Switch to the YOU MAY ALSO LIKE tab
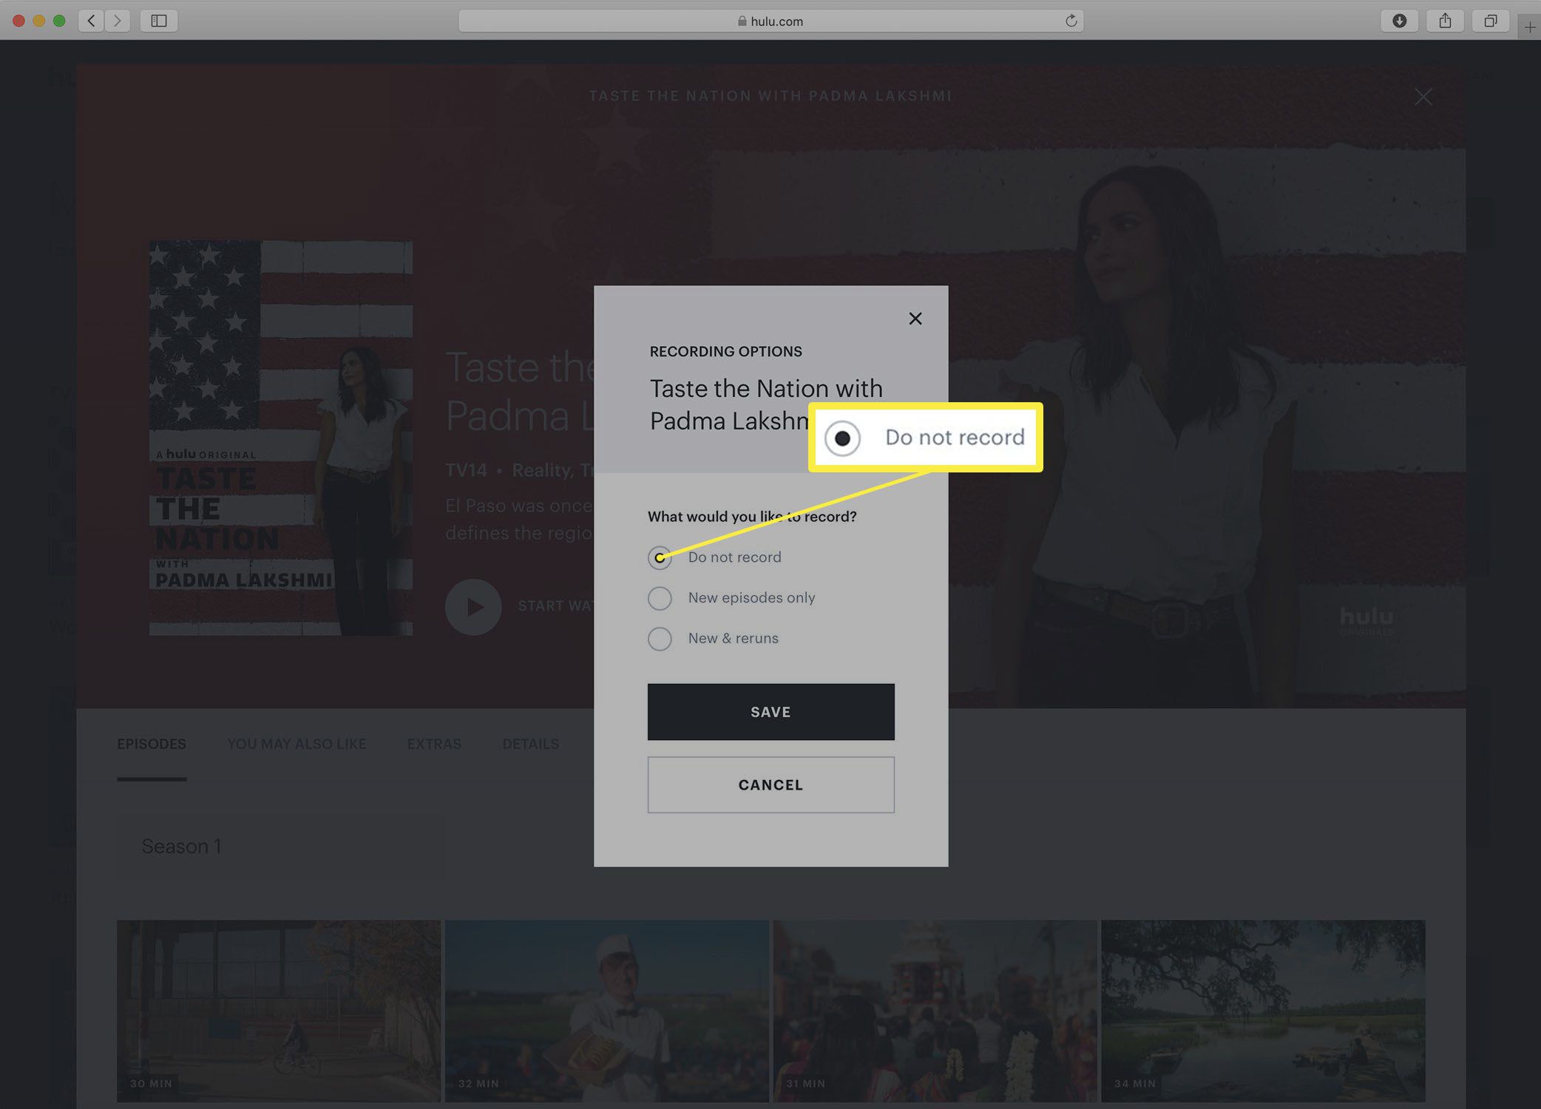 (297, 744)
